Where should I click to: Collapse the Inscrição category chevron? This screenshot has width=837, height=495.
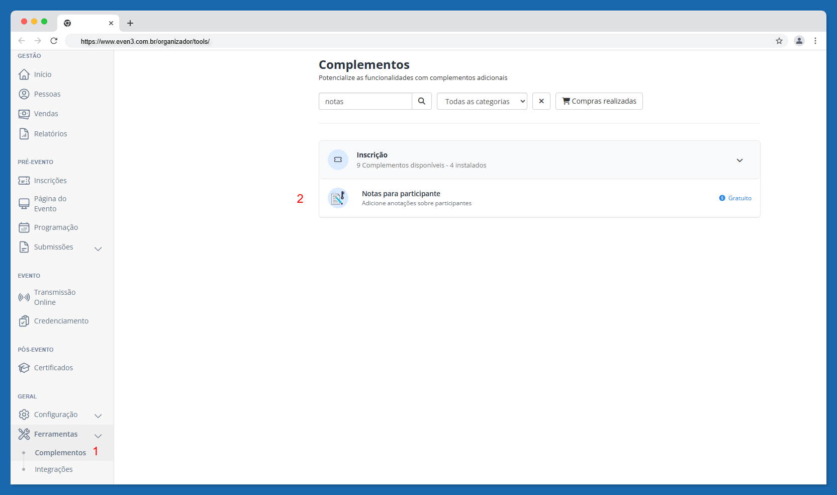[x=739, y=160]
